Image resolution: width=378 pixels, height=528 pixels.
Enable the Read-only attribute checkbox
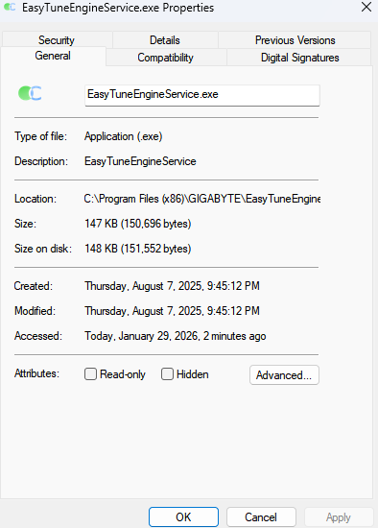pos(90,373)
